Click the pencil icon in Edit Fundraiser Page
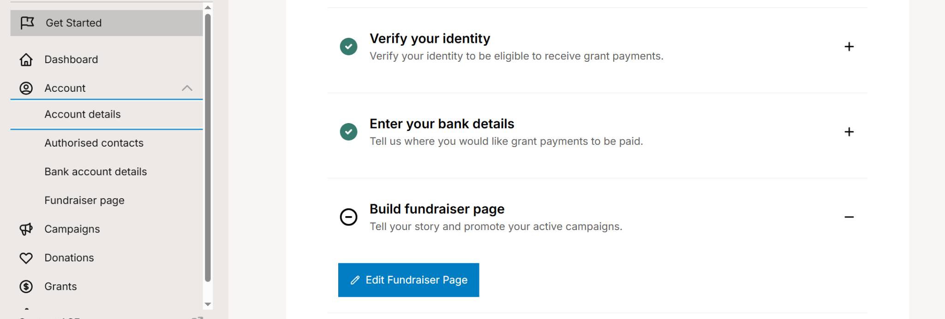 (355, 280)
